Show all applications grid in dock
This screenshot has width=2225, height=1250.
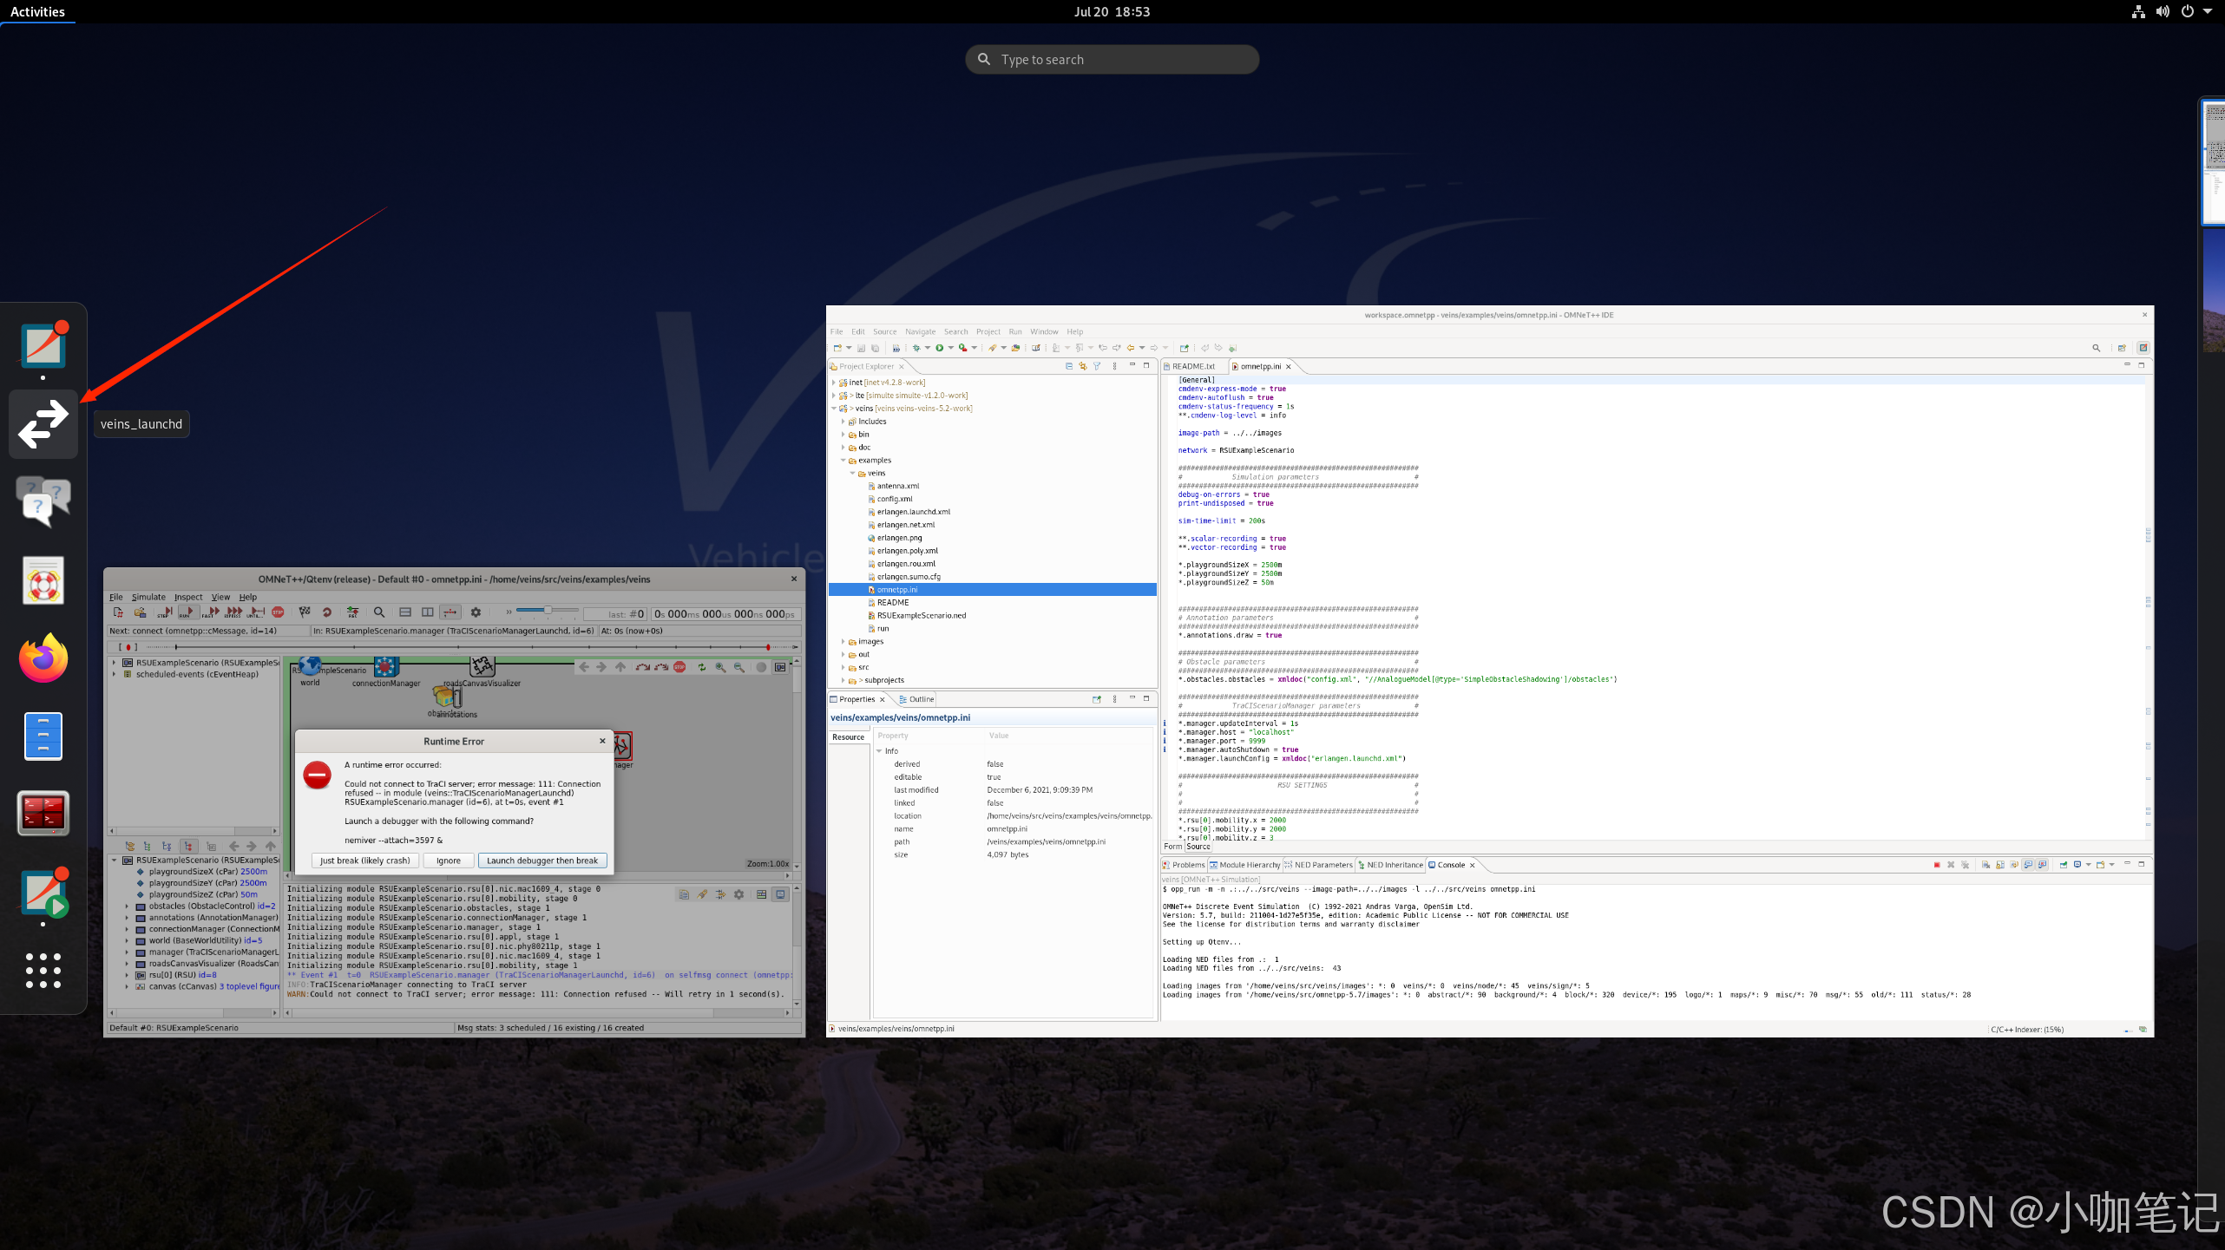(43, 971)
